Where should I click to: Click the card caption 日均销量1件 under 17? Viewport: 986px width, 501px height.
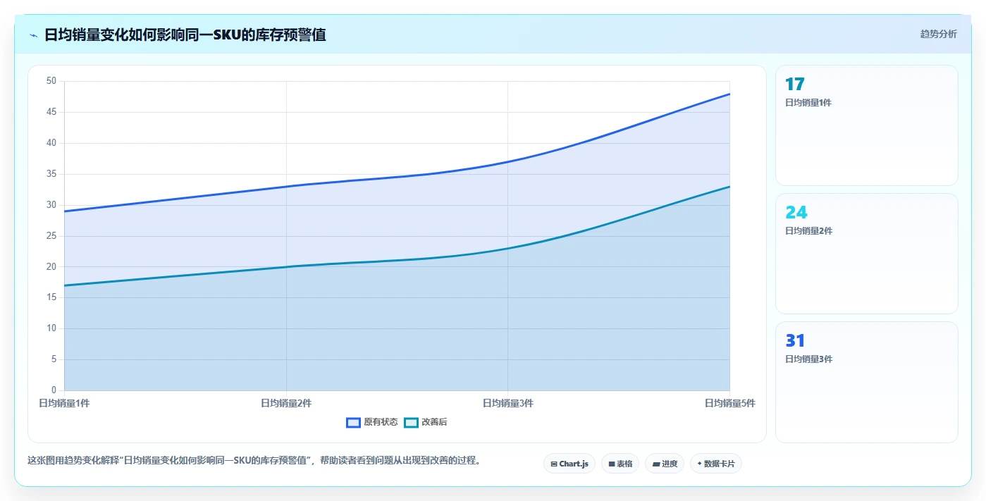808,102
